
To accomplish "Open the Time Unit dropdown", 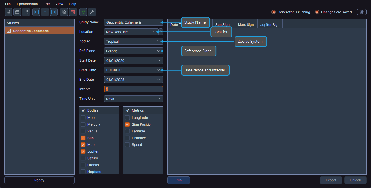I will coord(133,99).
